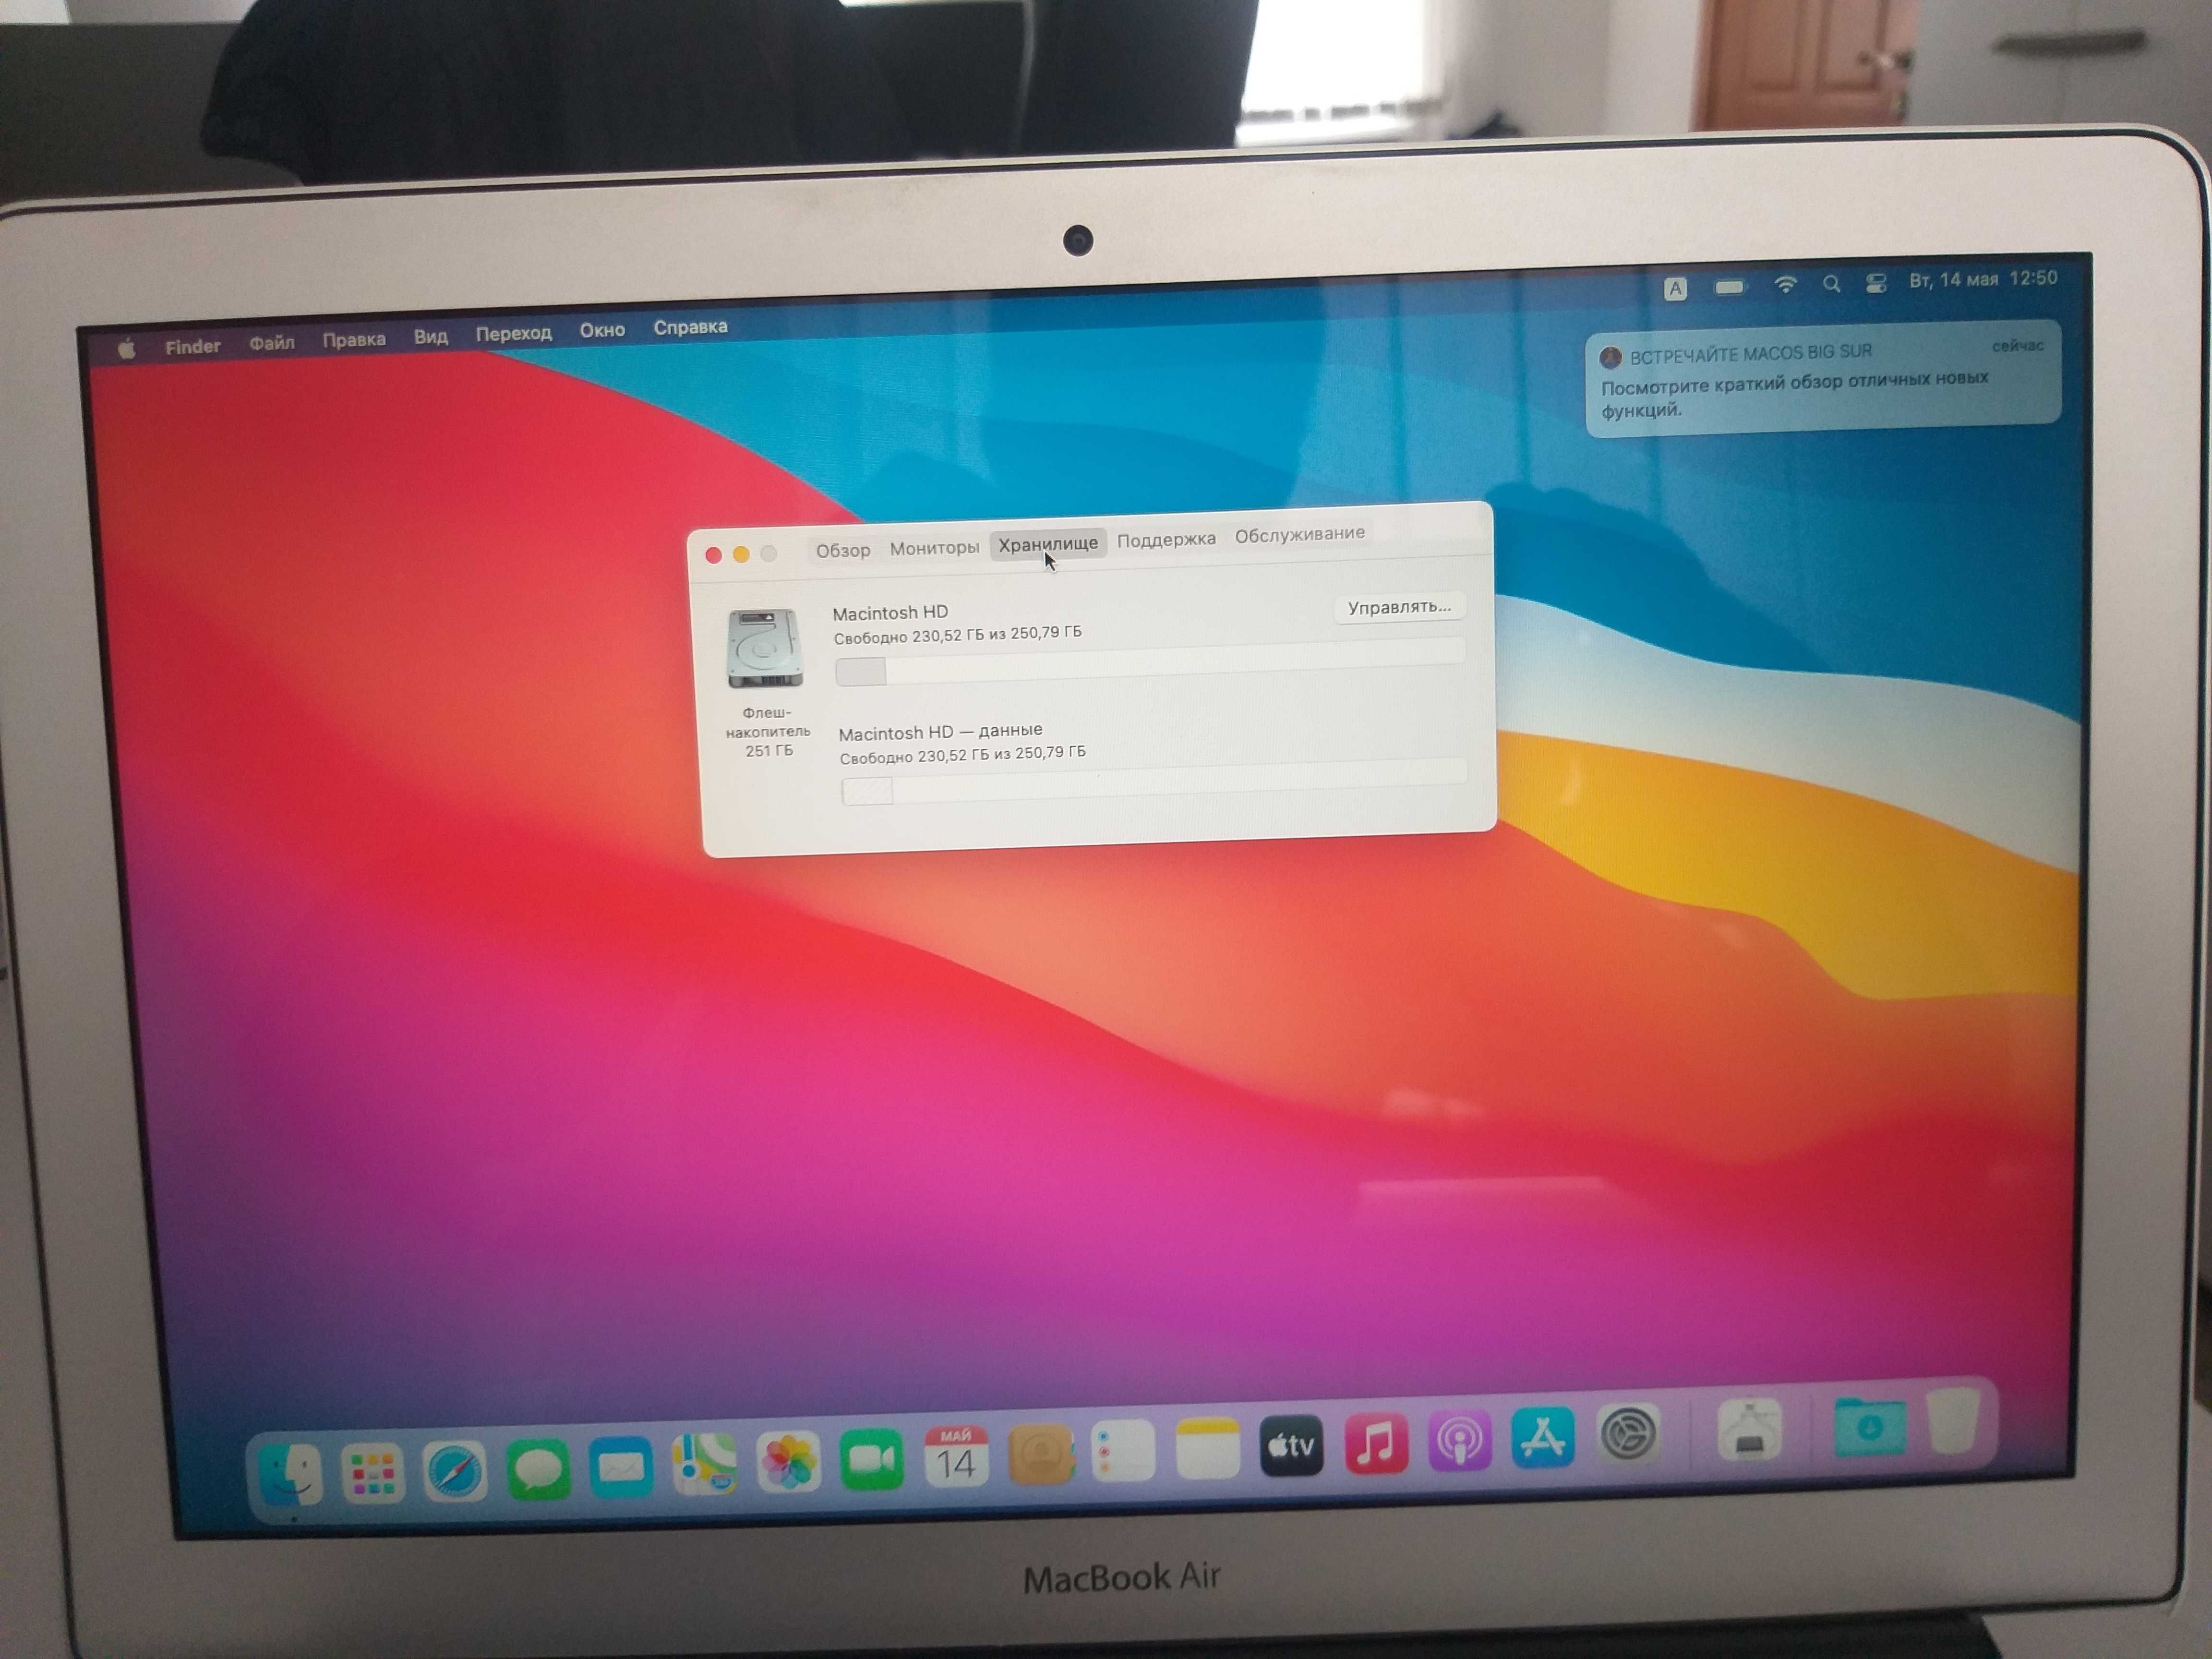Open the Окно menu

602,330
